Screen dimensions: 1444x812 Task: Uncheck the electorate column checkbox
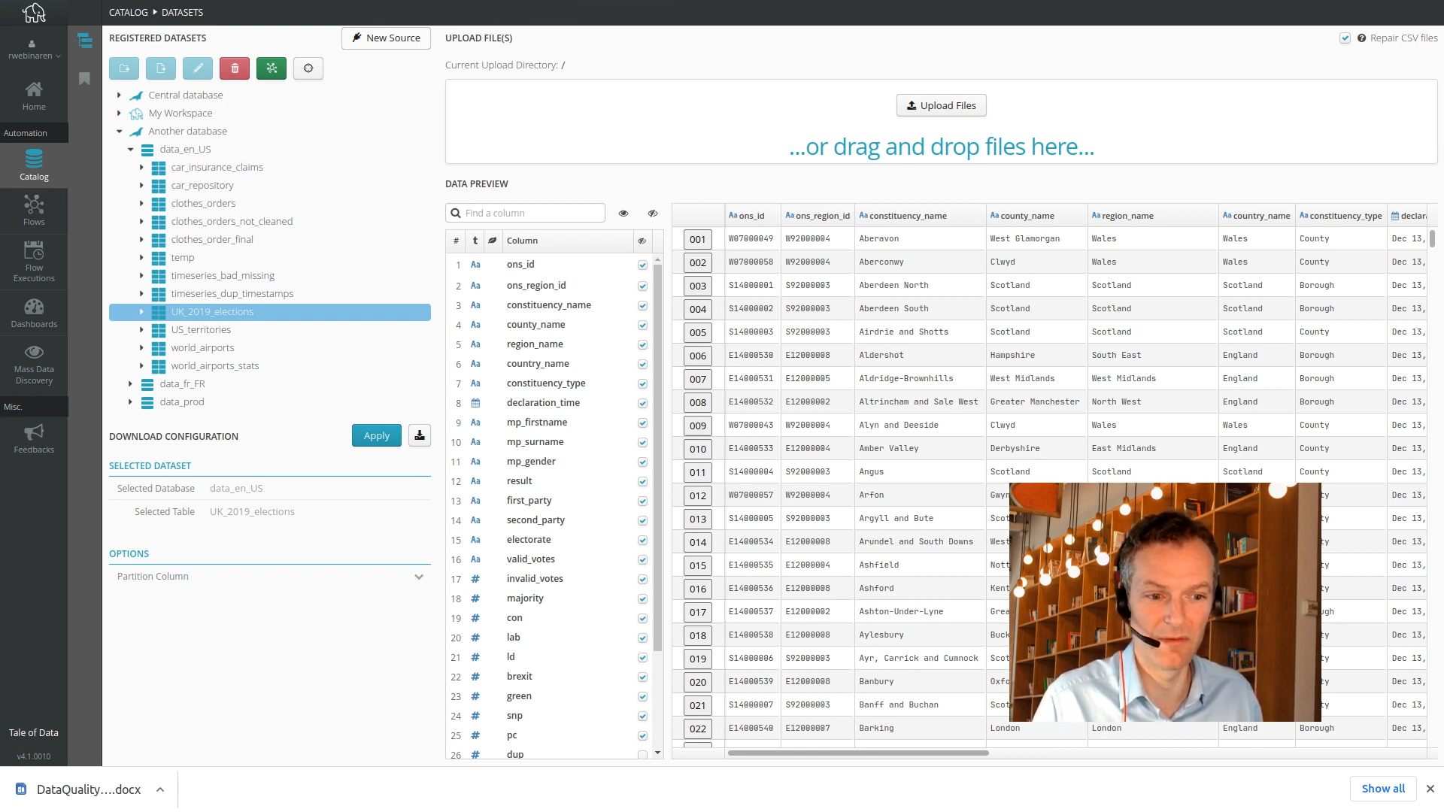click(642, 541)
